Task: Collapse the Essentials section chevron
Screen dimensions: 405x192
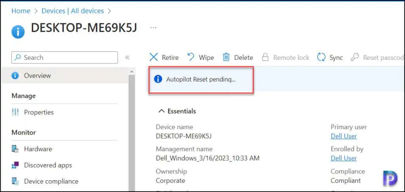Action: (x=161, y=111)
